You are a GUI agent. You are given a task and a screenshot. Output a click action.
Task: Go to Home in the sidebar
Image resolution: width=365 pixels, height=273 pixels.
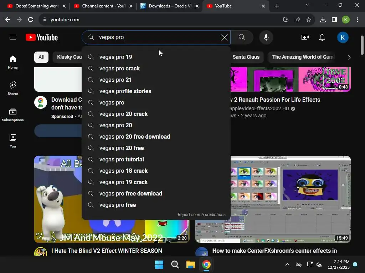13,62
